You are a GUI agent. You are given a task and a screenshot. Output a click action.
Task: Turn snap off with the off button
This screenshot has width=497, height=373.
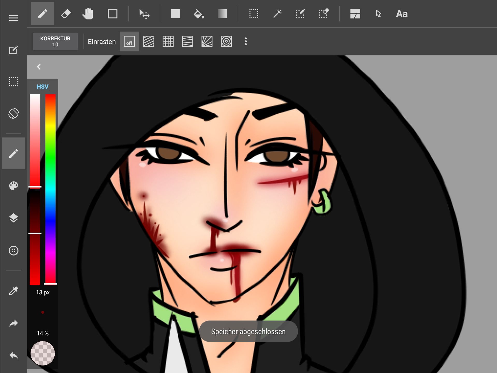tap(129, 41)
